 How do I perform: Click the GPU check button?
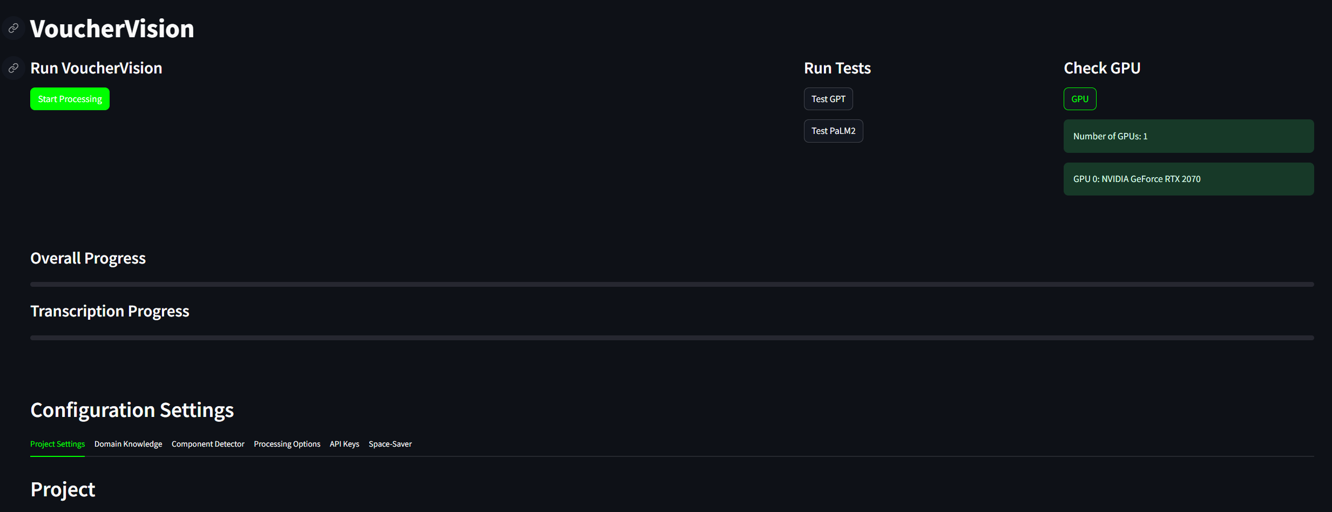(1080, 99)
